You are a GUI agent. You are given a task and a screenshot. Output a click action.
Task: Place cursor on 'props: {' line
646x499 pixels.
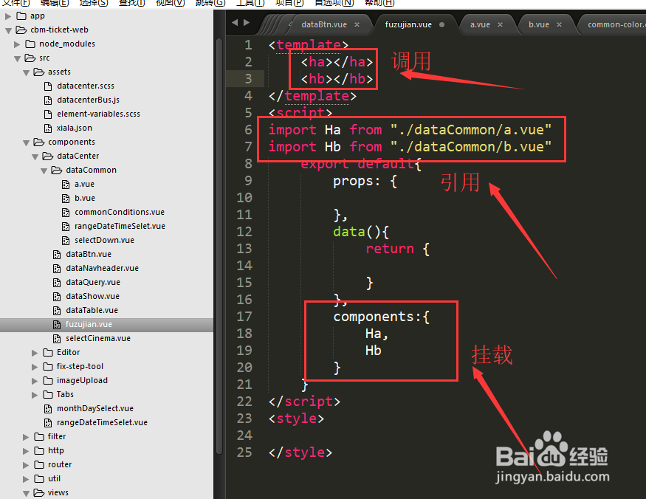365,182
